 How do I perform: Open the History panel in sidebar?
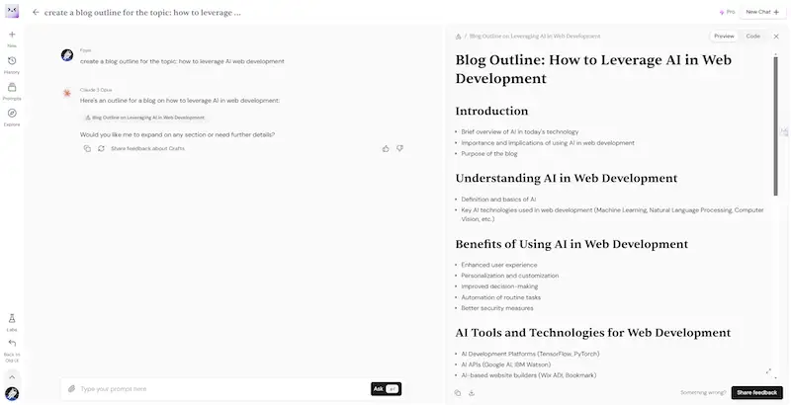click(12, 62)
